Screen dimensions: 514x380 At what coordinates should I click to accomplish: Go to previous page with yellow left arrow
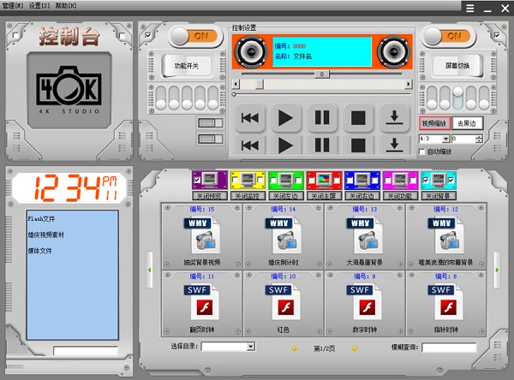point(295,348)
